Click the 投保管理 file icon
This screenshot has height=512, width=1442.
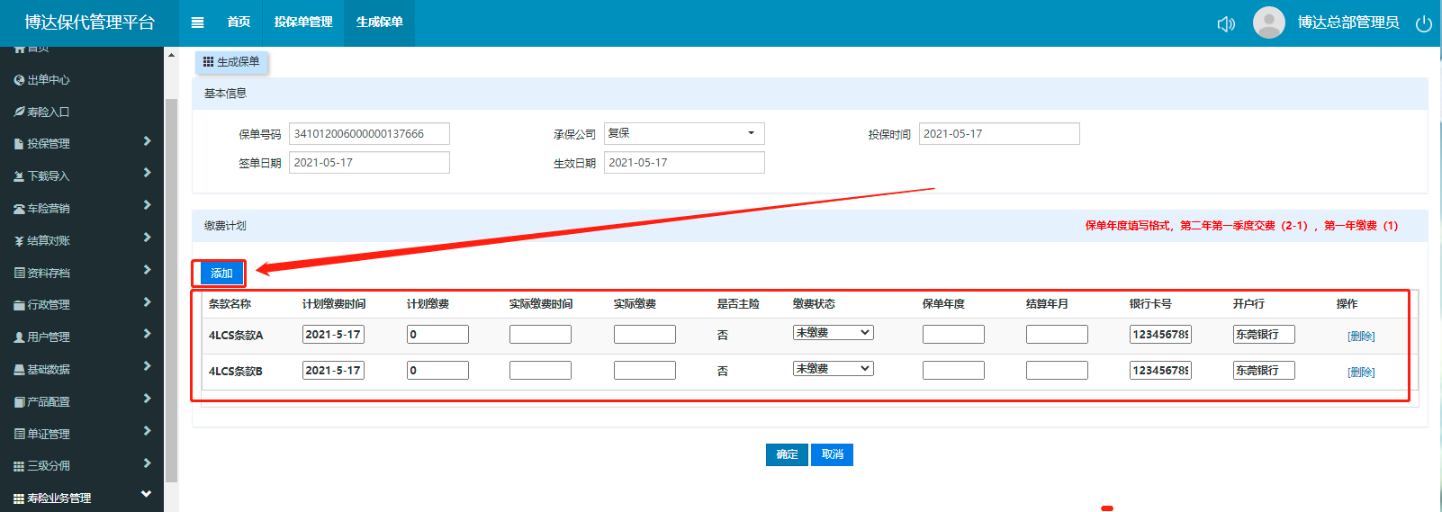click(x=19, y=144)
